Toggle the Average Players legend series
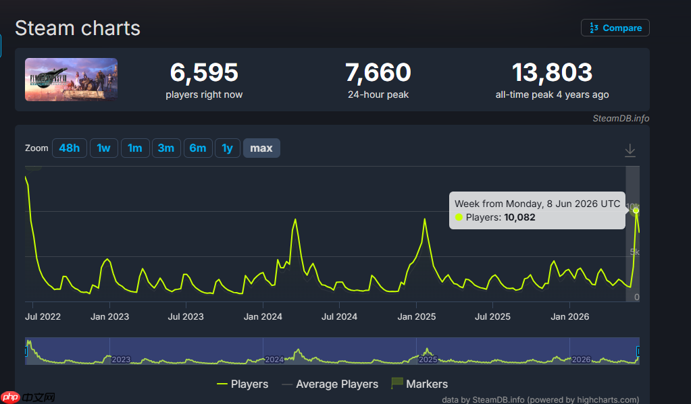Viewport: 691px width, 404px height. click(330, 384)
